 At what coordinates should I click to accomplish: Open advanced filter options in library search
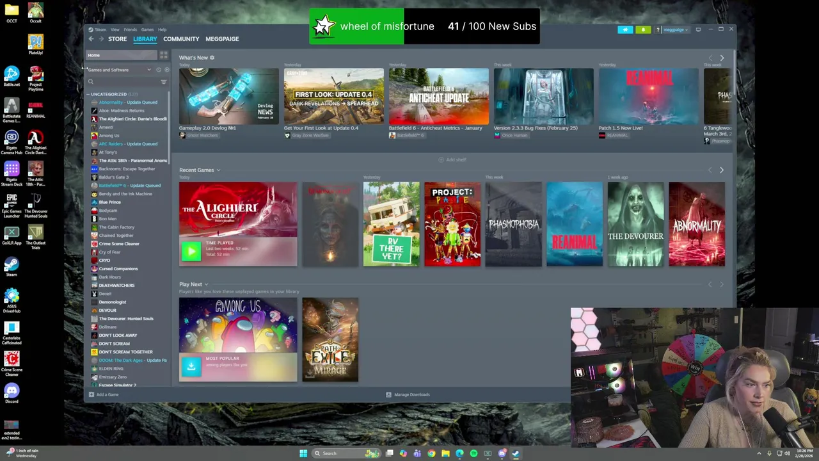tap(164, 82)
